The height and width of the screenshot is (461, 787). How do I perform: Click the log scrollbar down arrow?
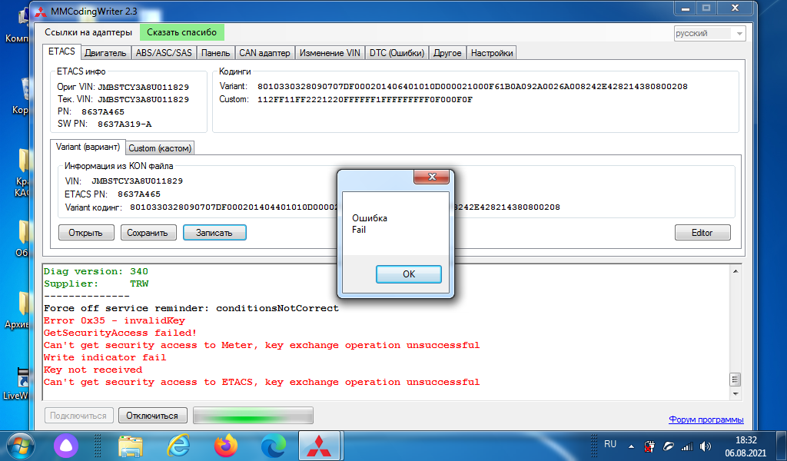(x=736, y=394)
